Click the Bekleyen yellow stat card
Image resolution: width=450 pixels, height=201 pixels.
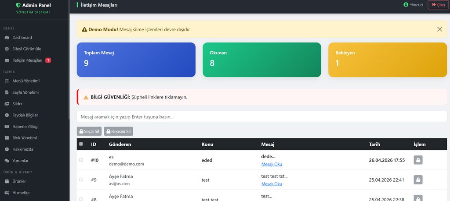click(388, 60)
